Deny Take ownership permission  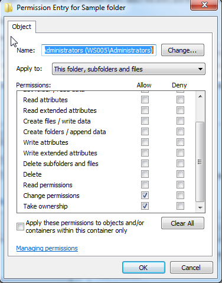tap(180, 206)
